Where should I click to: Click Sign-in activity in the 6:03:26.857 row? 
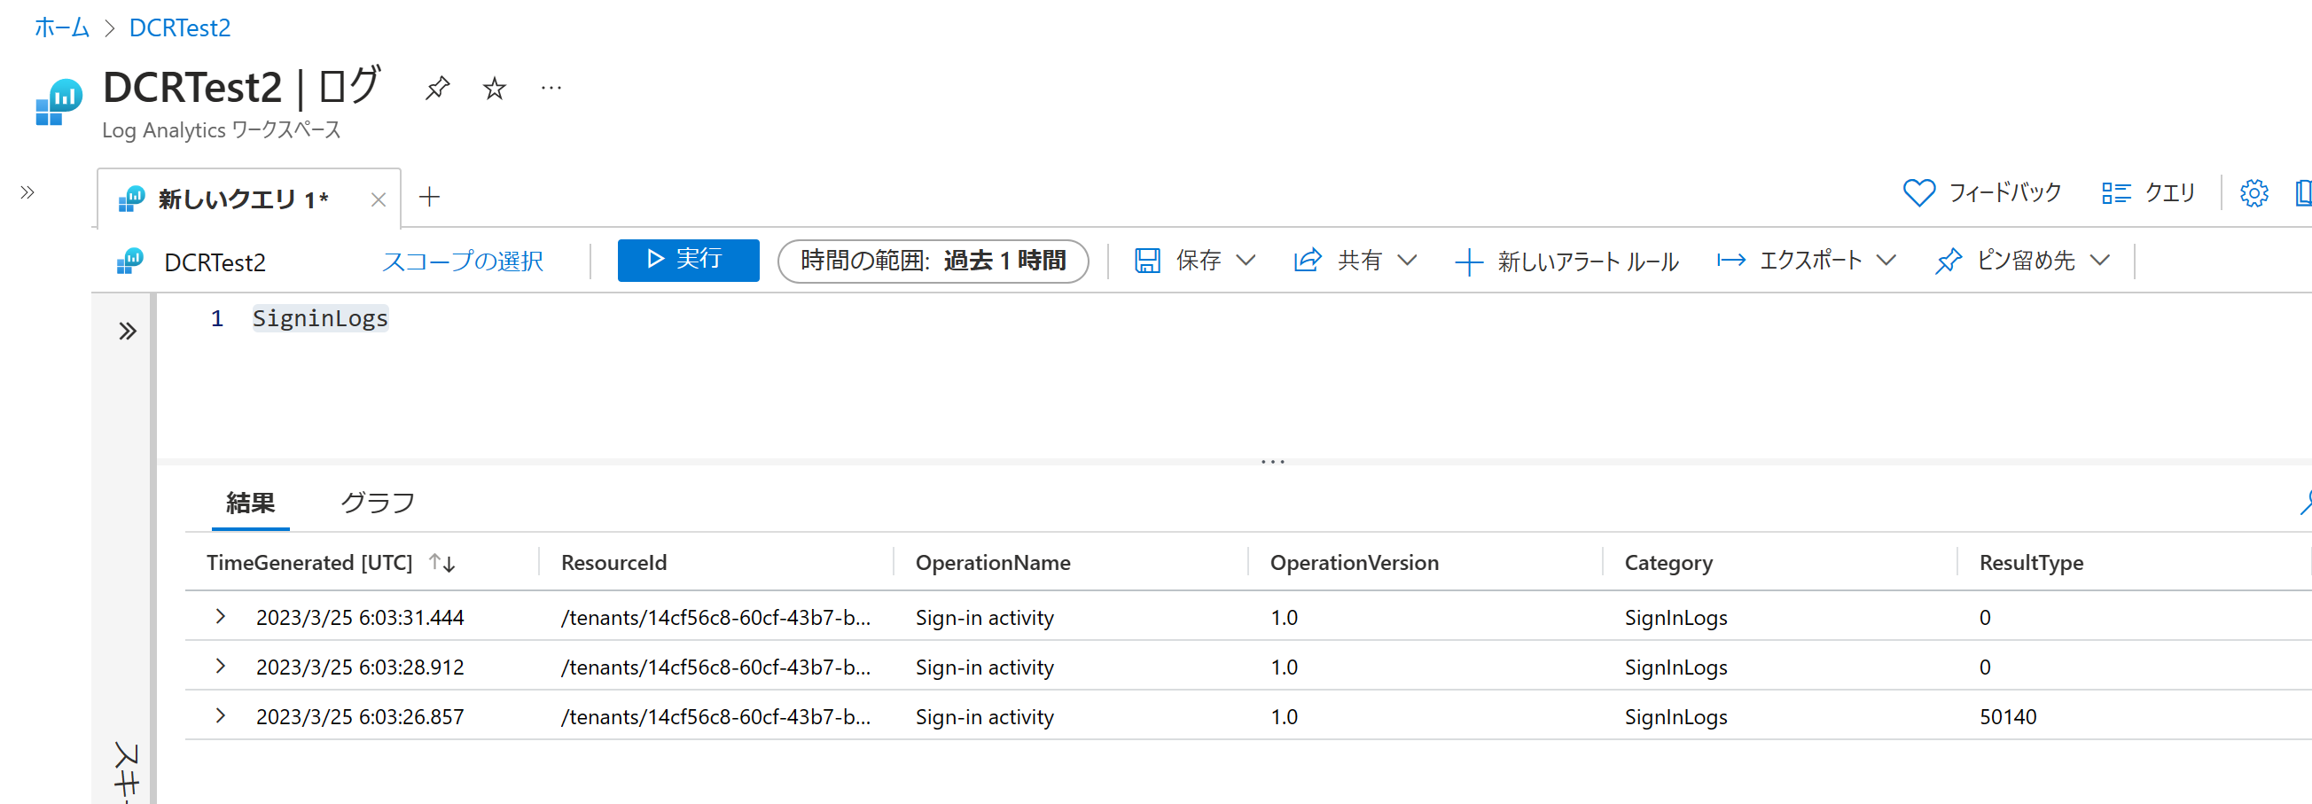[985, 717]
